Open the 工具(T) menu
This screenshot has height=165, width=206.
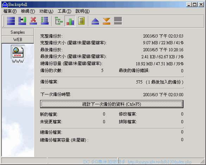click(64, 11)
